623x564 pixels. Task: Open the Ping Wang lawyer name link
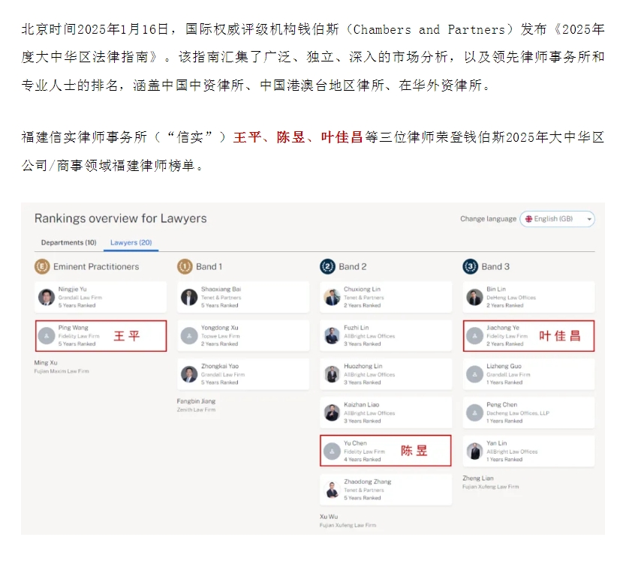(73, 328)
